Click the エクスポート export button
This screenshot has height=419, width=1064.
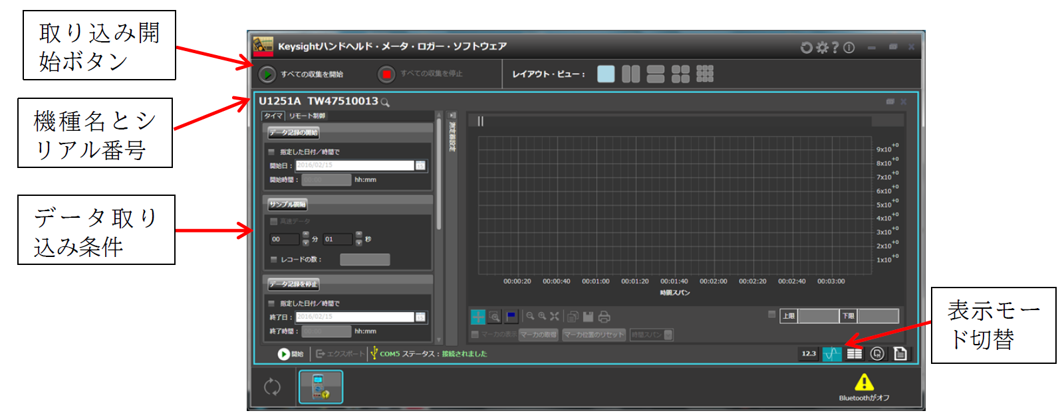[x=340, y=354]
